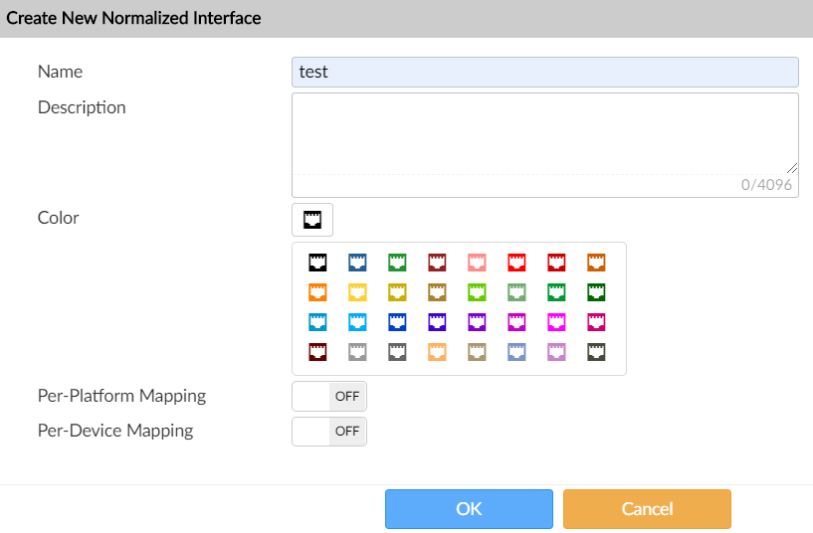Choose the periwinkle blue interface icon
Image resolution: width=813 pixels, height=533 pixels.
point(516,352)
